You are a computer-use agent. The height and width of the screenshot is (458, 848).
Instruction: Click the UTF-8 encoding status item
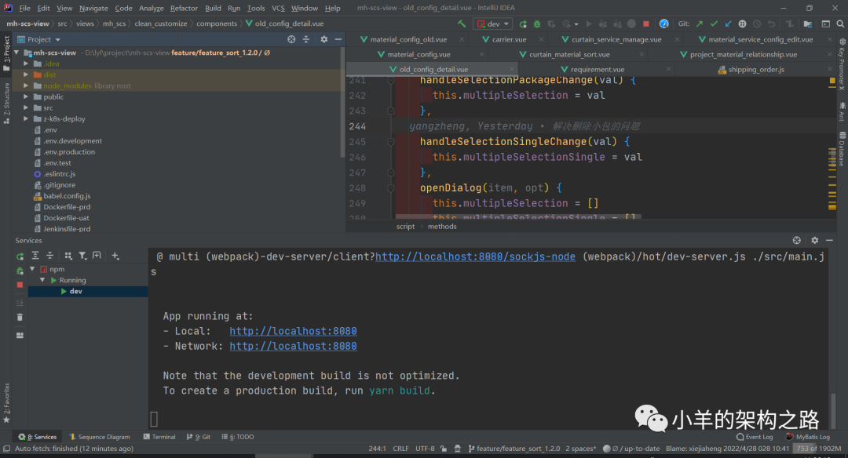point(425,449)
